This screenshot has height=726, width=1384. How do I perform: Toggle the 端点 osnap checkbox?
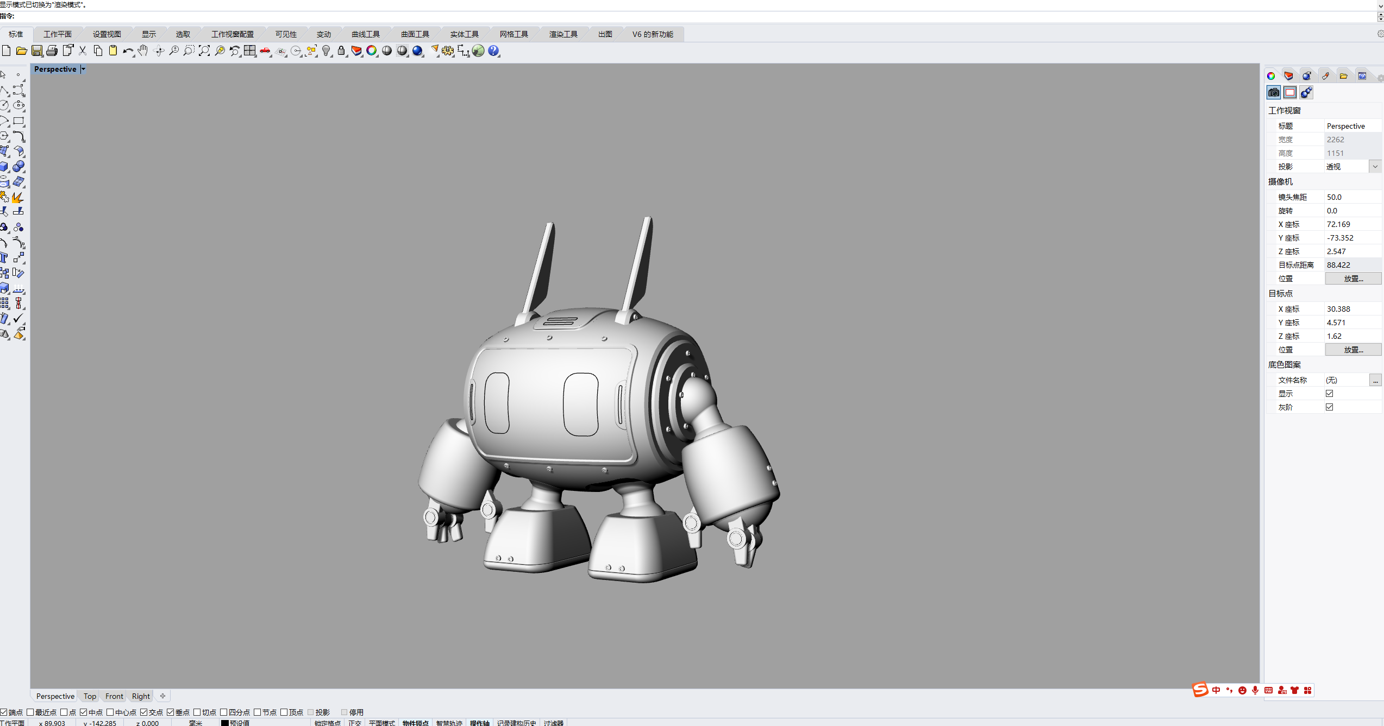(4, 712)
